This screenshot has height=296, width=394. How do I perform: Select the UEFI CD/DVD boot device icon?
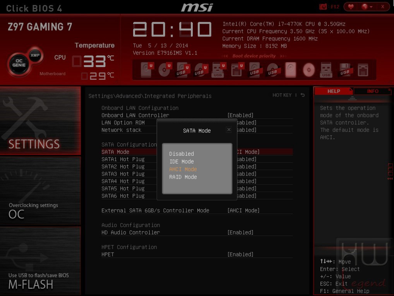[x=165, y=69]
